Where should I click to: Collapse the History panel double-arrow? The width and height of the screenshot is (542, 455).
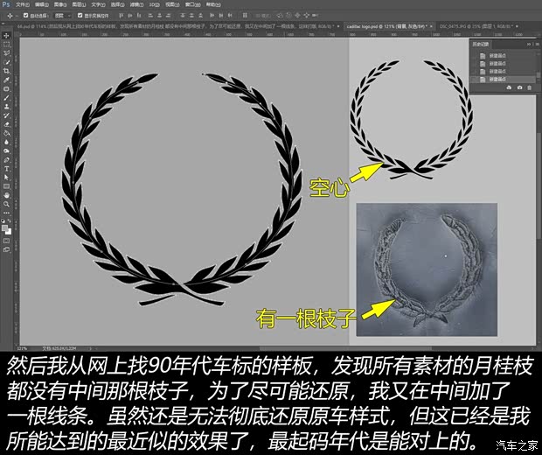coord(529,45)
